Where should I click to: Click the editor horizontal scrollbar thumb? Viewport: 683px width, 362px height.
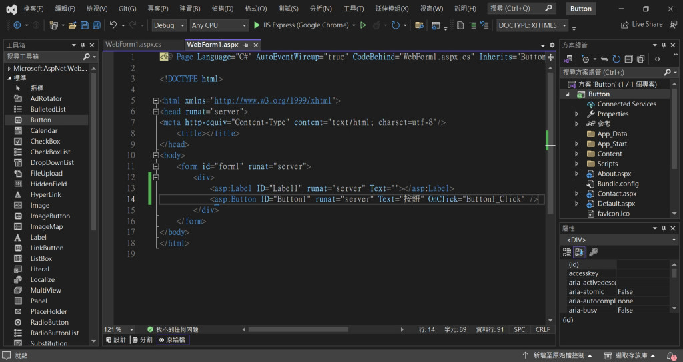tap(298, 329)
